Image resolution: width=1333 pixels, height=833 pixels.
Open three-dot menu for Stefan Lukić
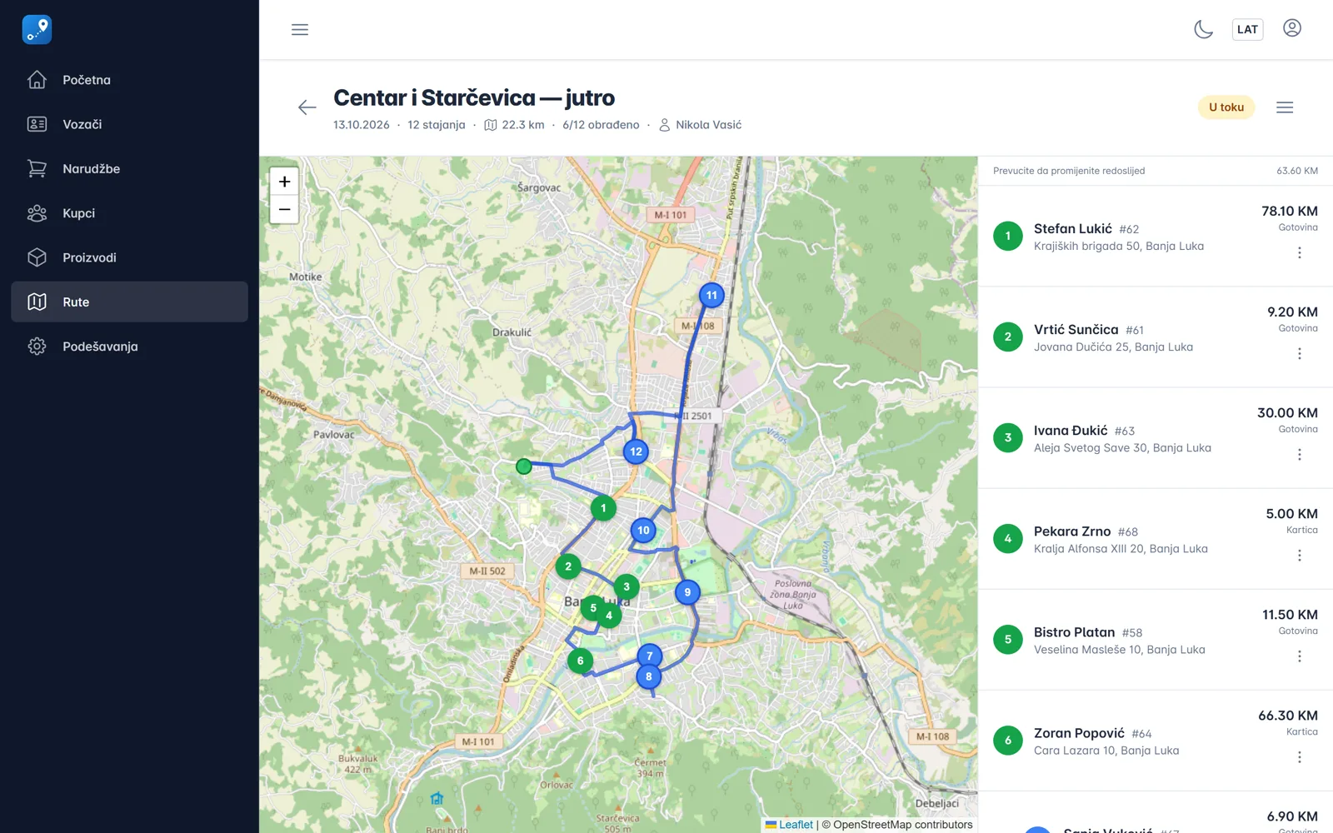(1299, 252)
